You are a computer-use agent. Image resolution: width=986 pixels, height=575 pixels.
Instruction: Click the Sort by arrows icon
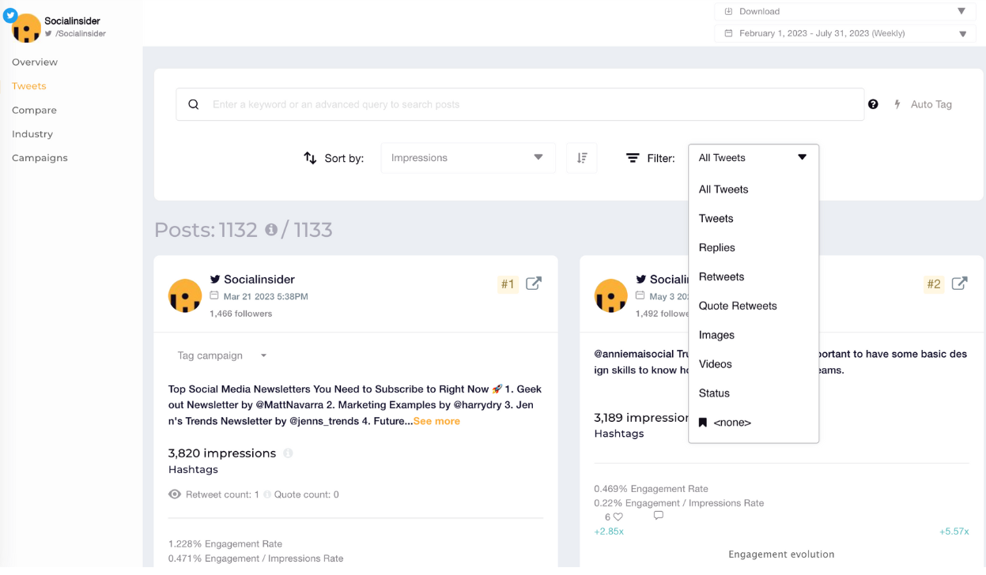pyautogui.click(x=310, y=158)
